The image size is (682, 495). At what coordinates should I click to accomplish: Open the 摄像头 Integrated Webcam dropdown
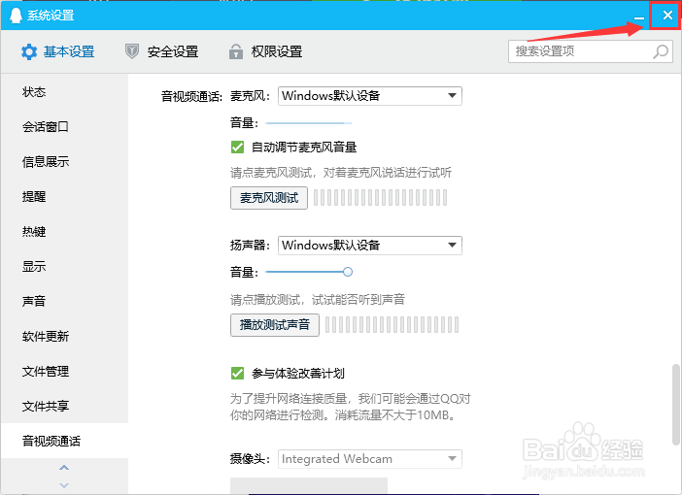point(370,458)
